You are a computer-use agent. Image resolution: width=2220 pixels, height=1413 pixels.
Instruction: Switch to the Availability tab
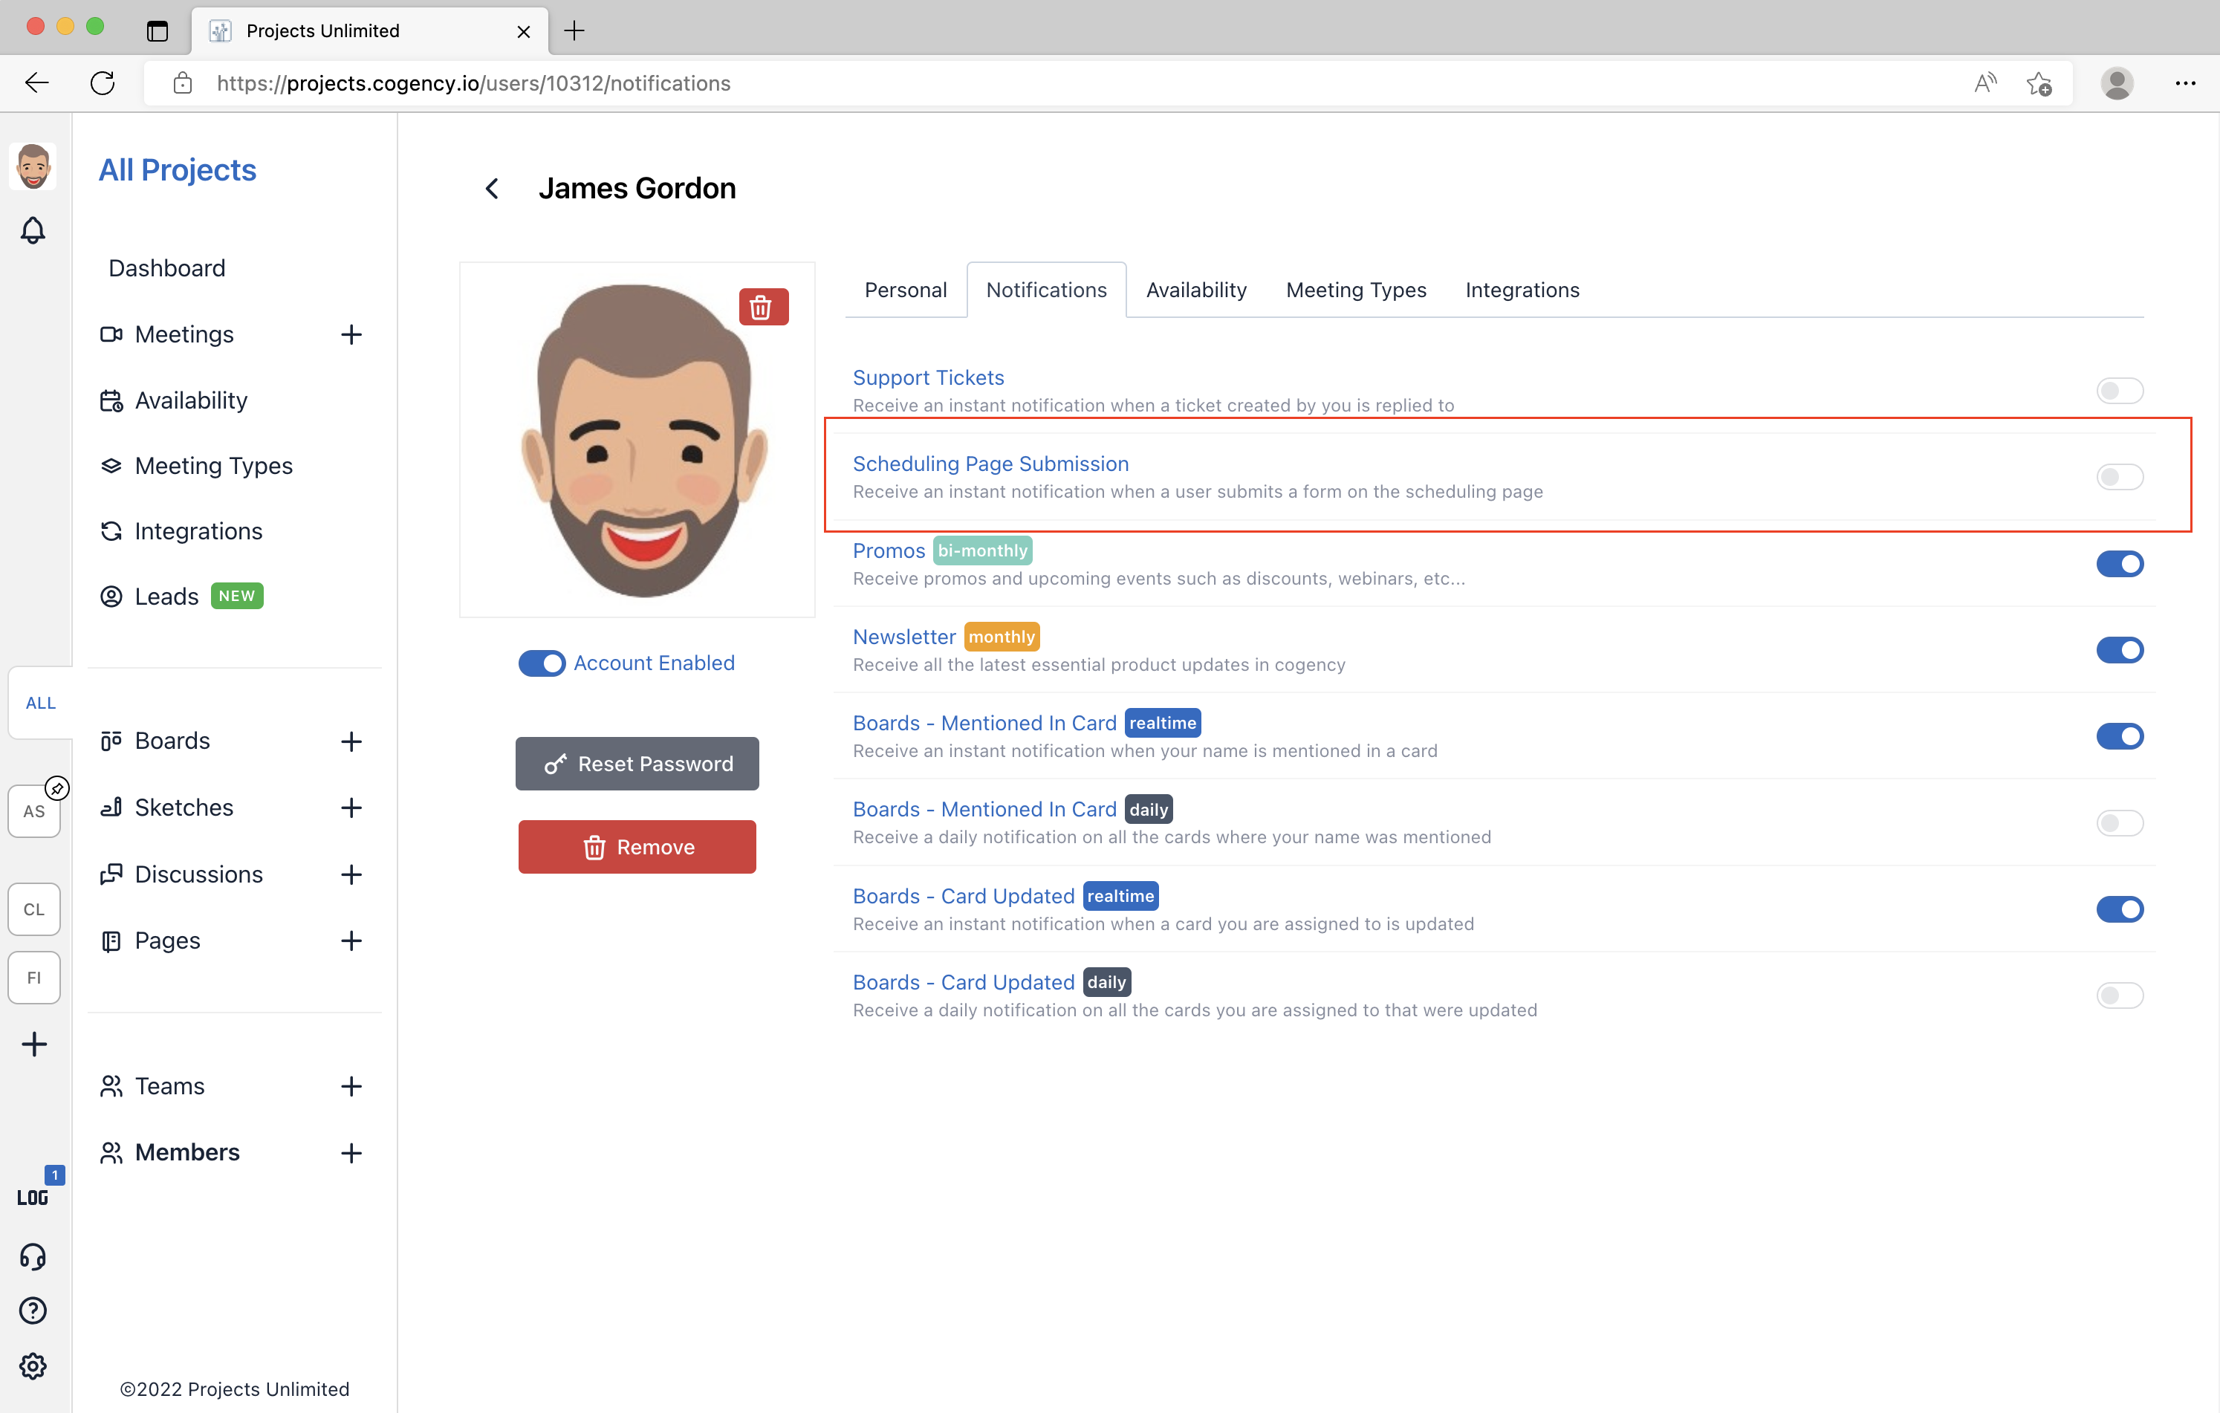1195,290
